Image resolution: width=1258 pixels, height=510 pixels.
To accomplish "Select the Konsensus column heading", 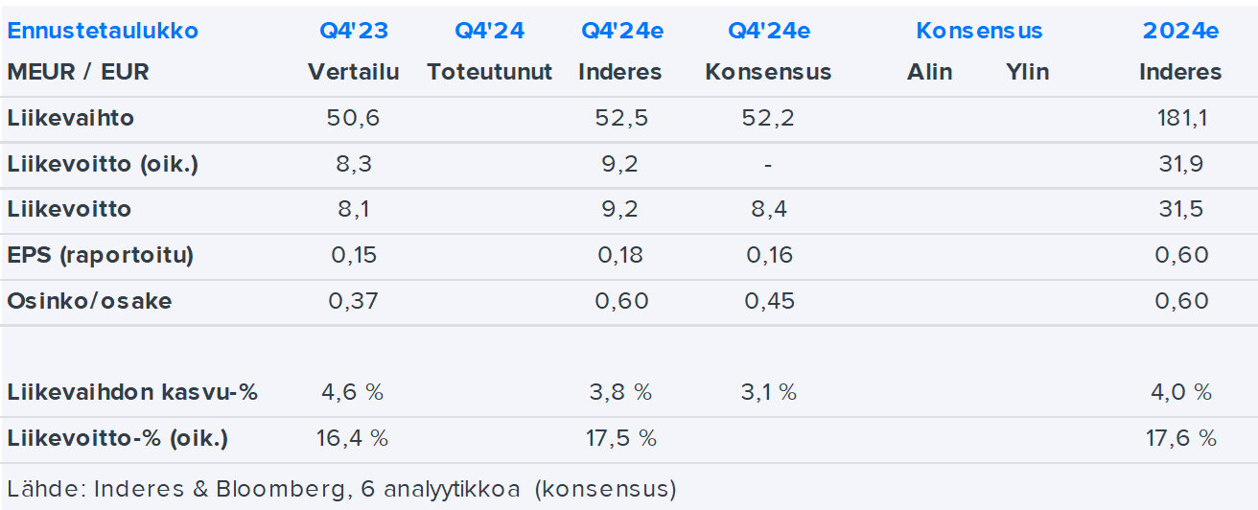I will (x=979, y=31).
